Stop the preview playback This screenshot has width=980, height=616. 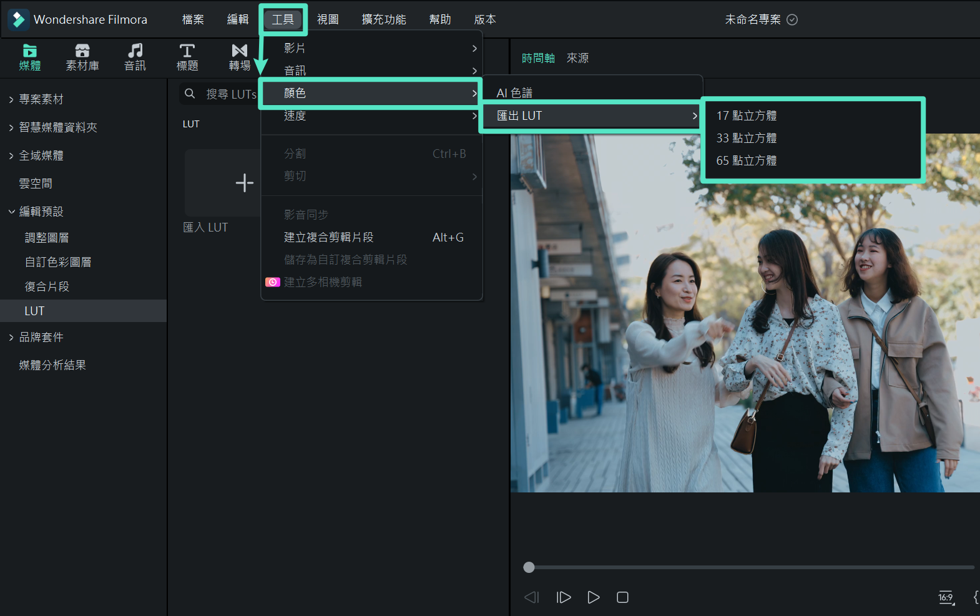pos(622,597)
